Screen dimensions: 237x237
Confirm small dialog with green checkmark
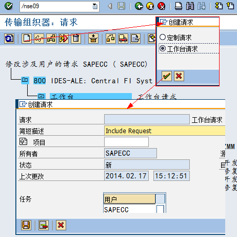coord(167,76)
